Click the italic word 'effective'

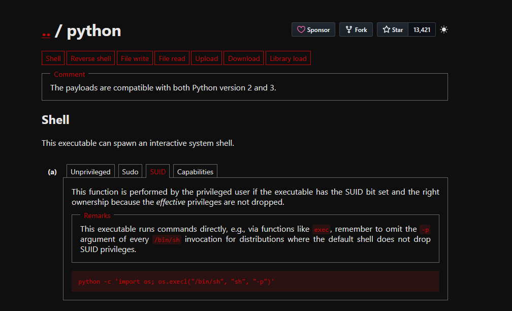[x=171, y=202]
